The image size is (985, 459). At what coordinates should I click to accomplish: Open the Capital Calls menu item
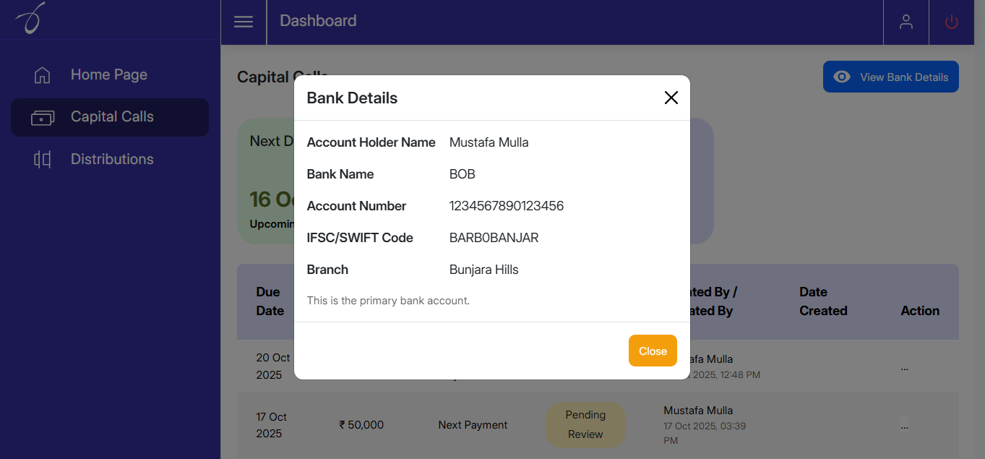(112, 117)
